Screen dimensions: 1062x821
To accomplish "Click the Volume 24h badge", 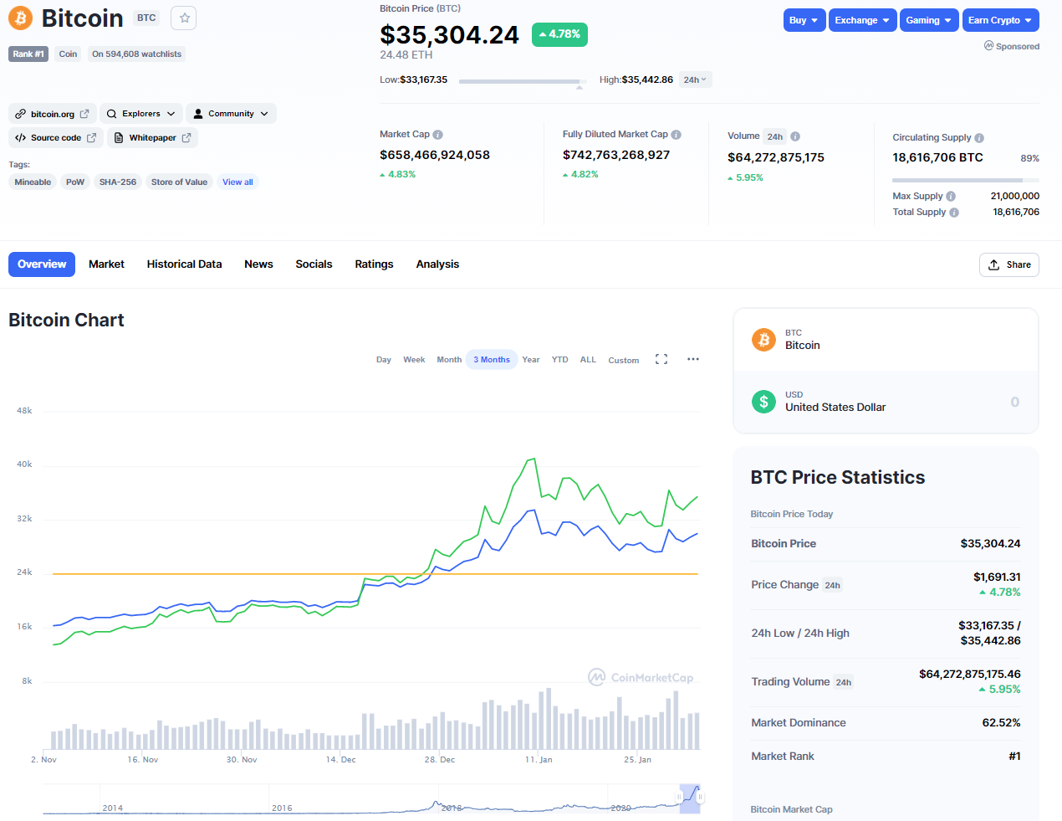I will [775, 136].
